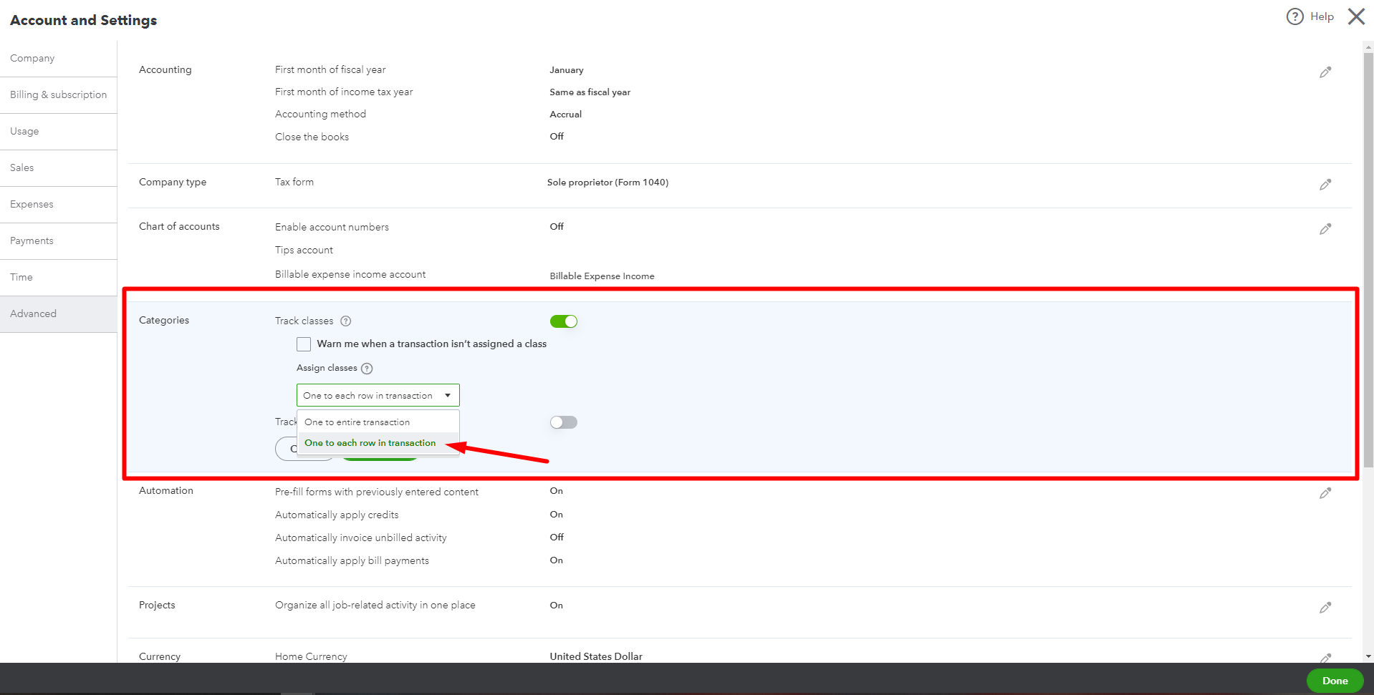Switch to the Billing & subscription tab
The height and width of the screenshot is (695, 1374).
[x=59, y=94]
